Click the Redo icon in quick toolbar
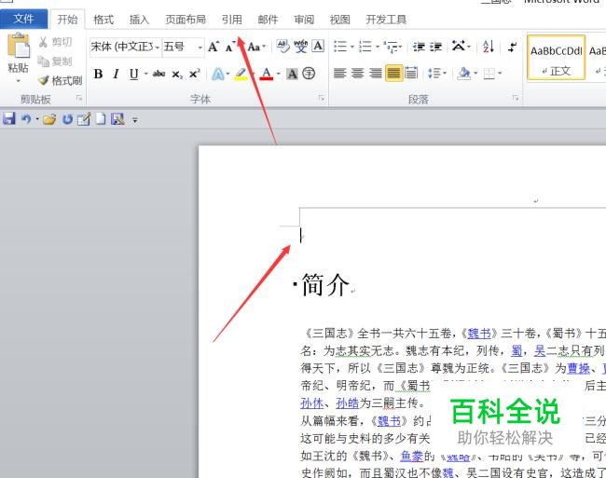Screen dimensions: 606x478 coord(68,119)
